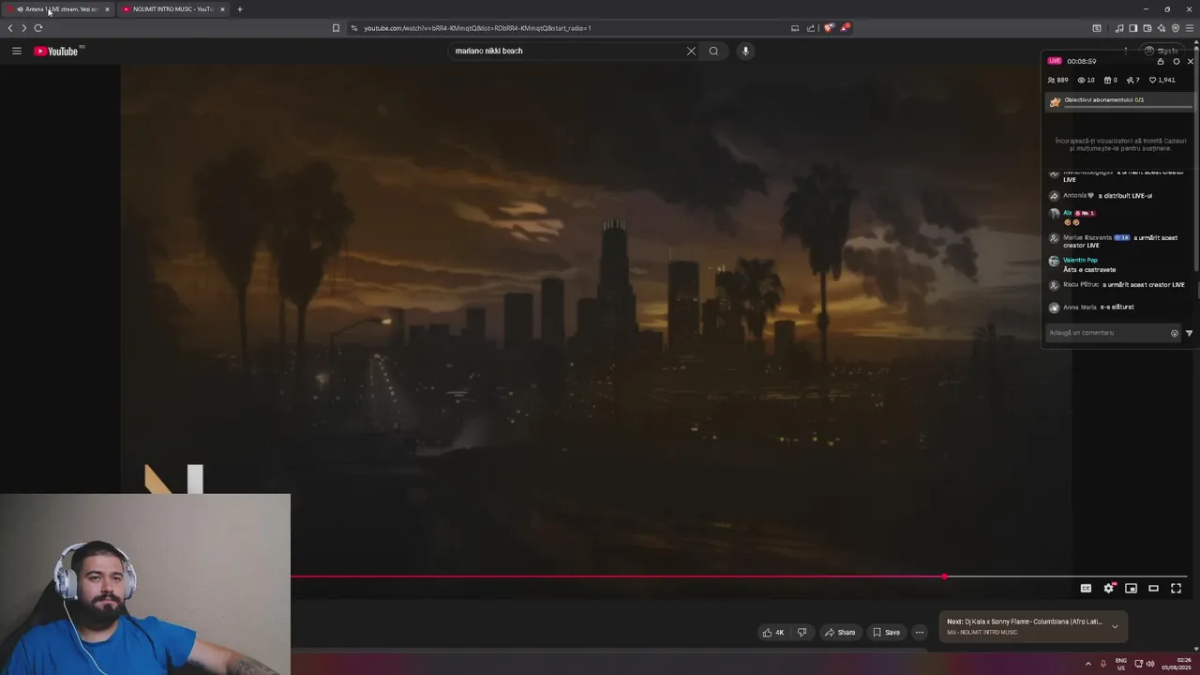Open the chat filter funnel icon
The image size is (1200, 675).
1190,333
